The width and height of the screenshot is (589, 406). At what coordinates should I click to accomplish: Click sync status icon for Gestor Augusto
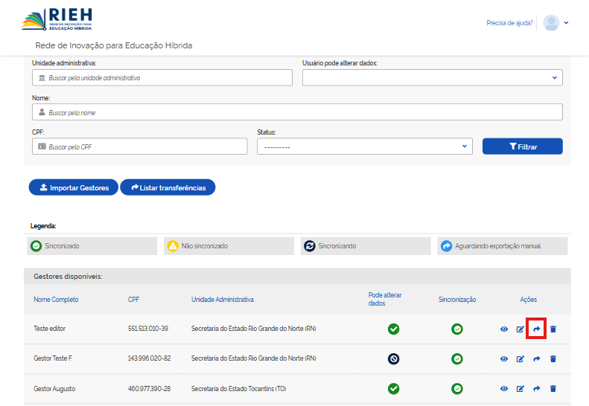[456, 388]
